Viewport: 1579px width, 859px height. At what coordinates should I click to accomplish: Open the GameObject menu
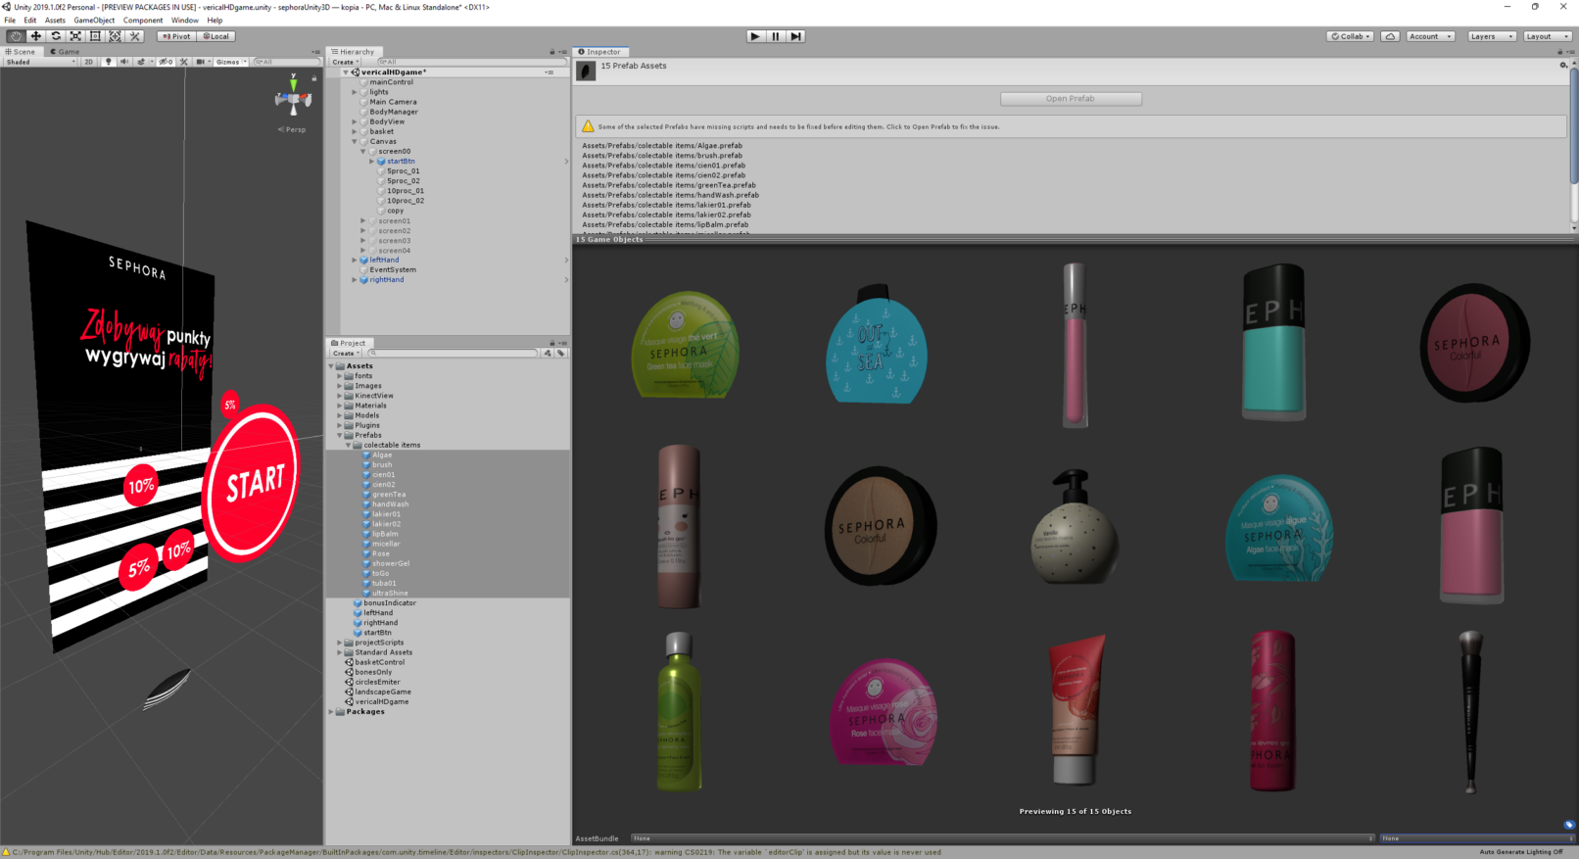coord(94,20)
